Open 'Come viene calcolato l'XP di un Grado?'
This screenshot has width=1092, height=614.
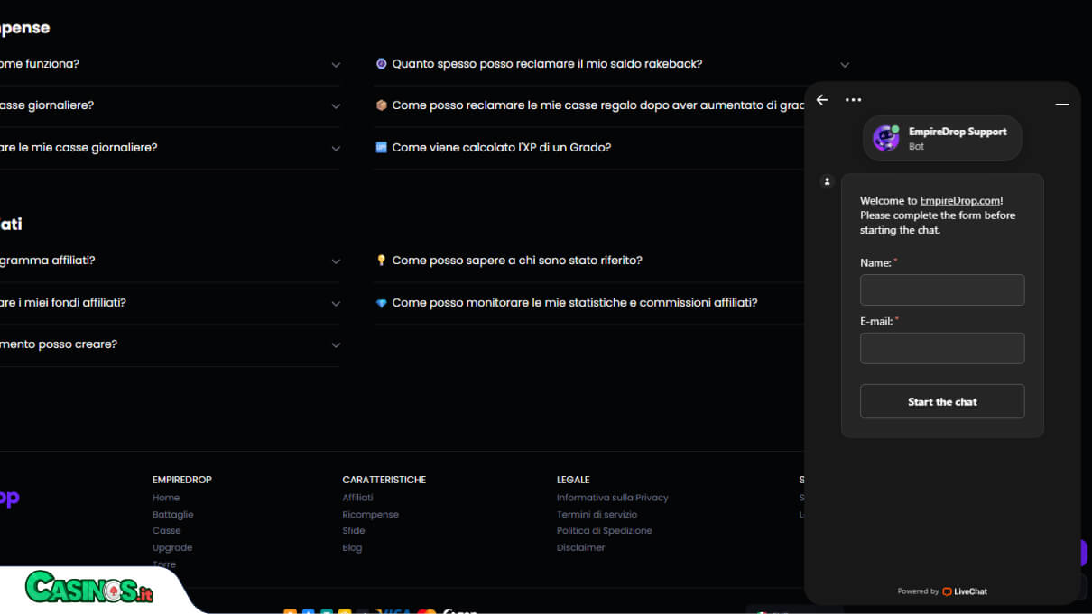tap(502, 147)
